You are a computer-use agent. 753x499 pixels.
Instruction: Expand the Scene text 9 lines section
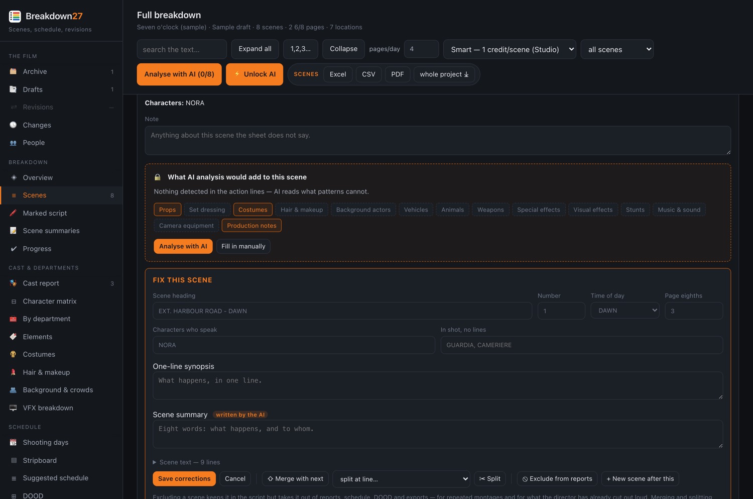(x=186, y=462)
